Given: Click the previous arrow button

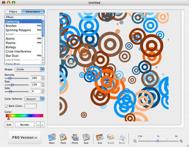Looking at the screenshot, I should 38,125.
